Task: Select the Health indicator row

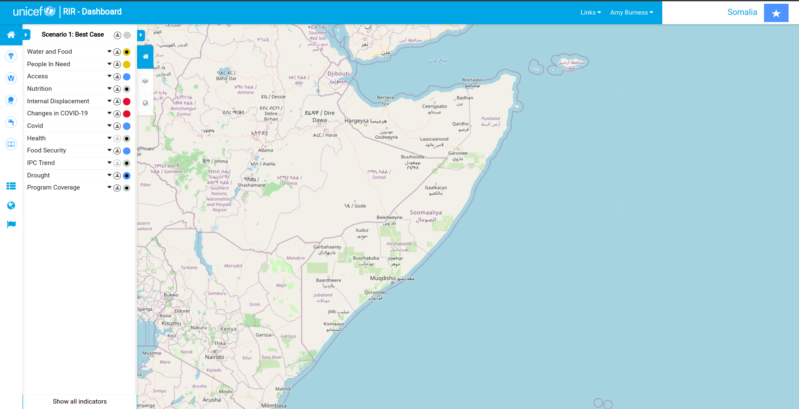Action: click(x=79, y=138)
